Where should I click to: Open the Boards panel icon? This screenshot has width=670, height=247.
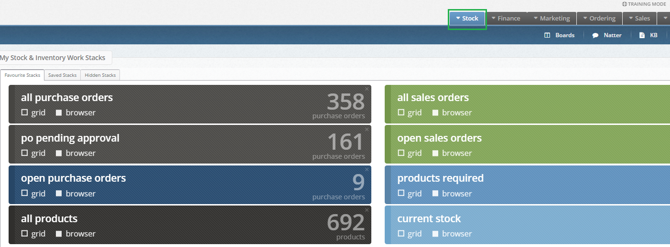[548, 35]
